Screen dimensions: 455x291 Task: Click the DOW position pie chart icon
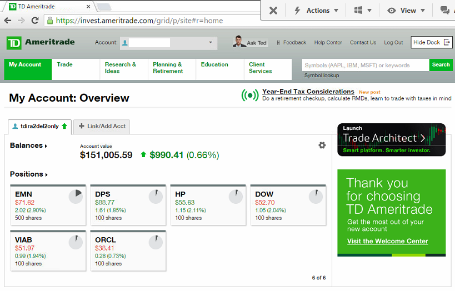tap(316, 197)
